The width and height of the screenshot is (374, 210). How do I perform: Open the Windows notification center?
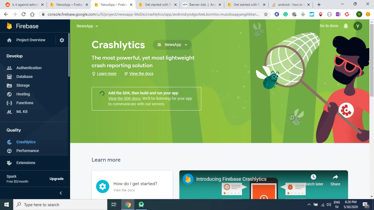pos(366,205)
